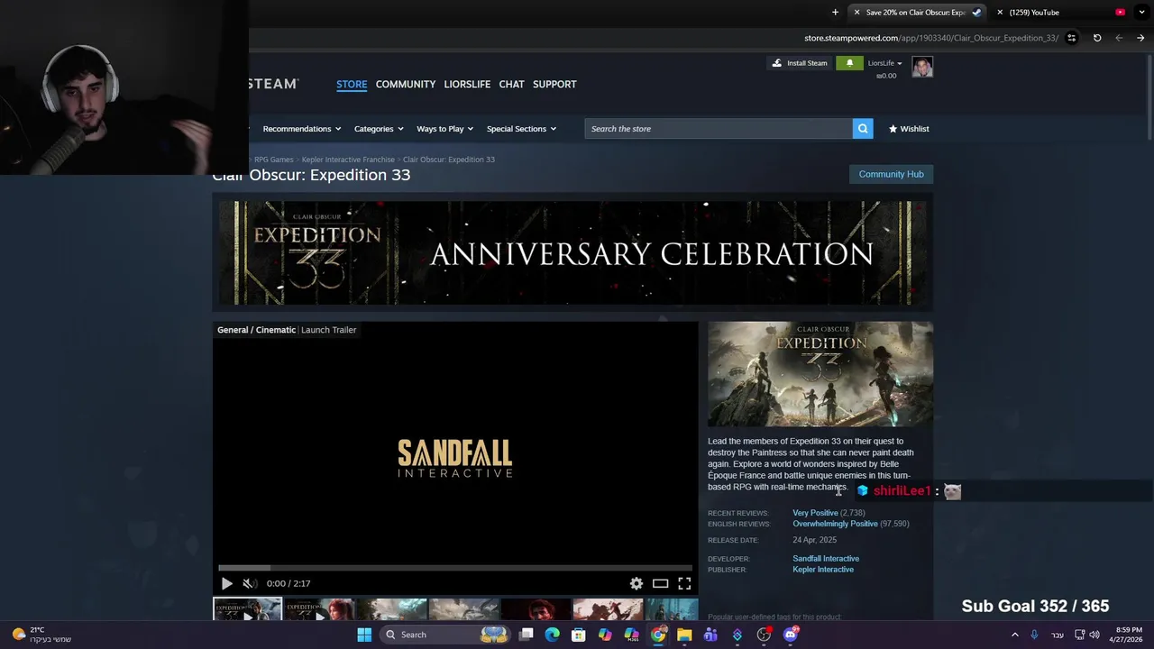
Task: Click the store.steampowered.com address bar
Action: click(931, 38)
